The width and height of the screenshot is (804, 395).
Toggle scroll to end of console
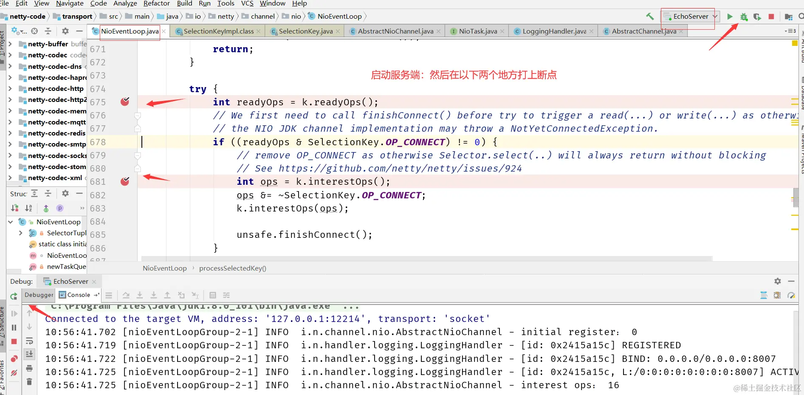tap(29, 354)
